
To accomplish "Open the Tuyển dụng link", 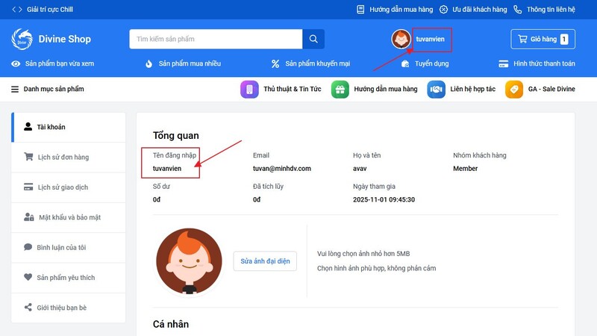I will point(432,63).
